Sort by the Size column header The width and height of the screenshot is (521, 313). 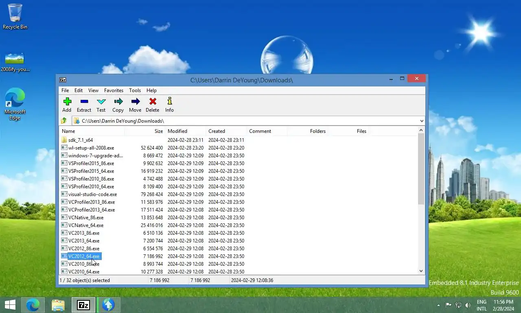pos(144,131)
